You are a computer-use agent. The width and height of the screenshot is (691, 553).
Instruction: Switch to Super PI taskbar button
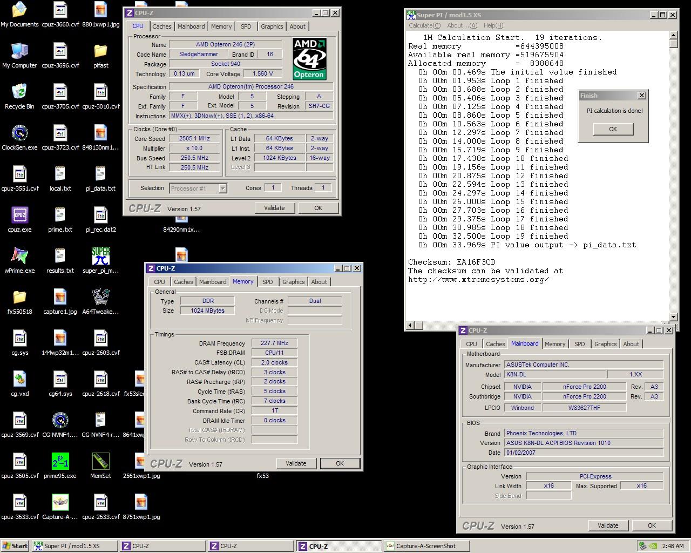74,546
